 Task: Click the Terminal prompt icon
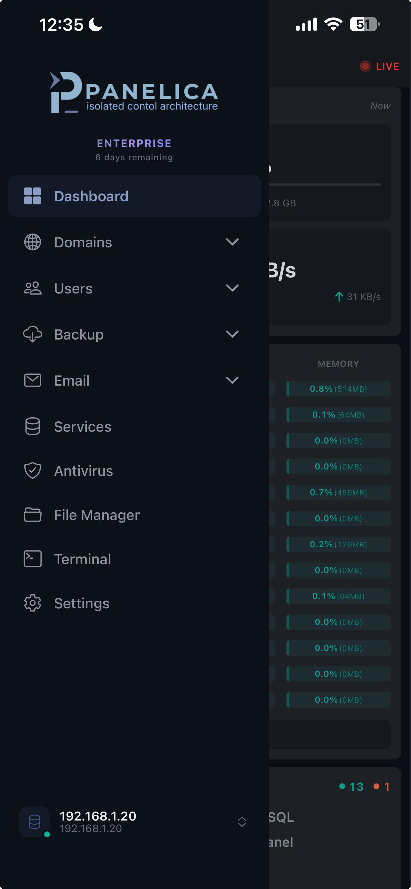click(x=32, y=559)
